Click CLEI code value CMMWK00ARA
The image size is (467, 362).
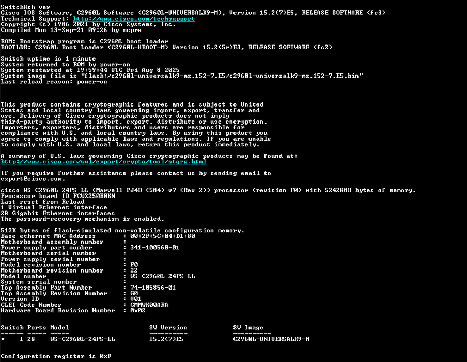tap(149, 305)
